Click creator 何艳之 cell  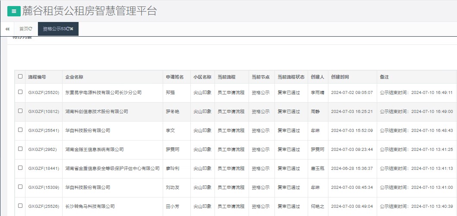point(317,207)
